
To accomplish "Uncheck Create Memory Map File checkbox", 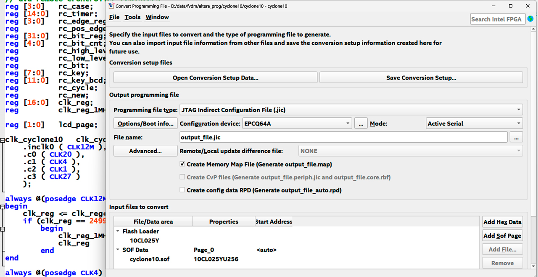I will [x=182, y=164].
